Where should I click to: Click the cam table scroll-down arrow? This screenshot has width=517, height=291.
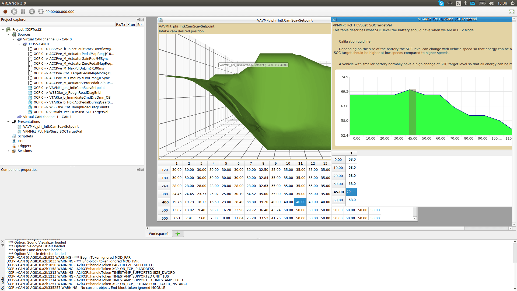415,218
